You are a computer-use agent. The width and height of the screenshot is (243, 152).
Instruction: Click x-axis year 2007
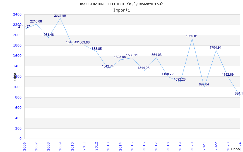[x=36, y=146]
